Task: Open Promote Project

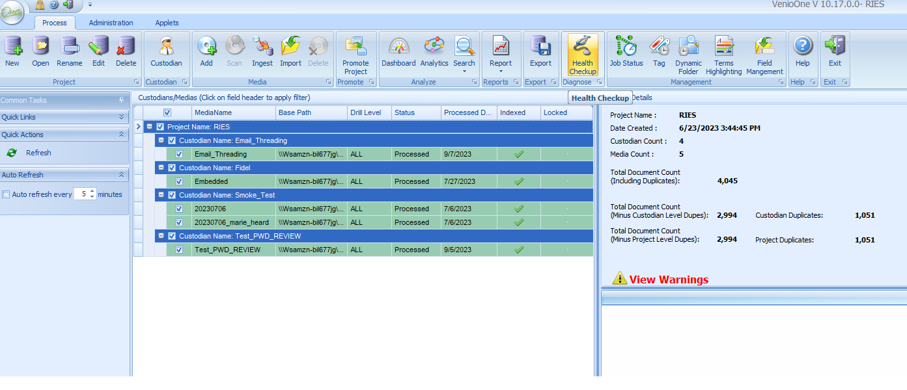Action: tap(356, 55)
